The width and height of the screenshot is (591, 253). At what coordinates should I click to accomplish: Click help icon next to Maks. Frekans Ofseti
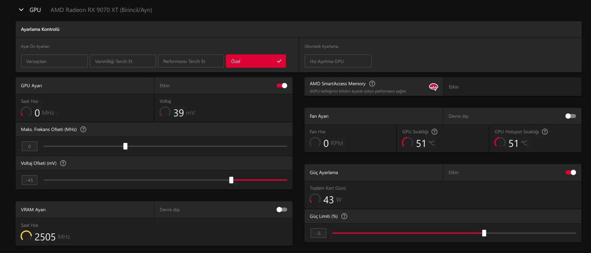click(x=83, y=129)
